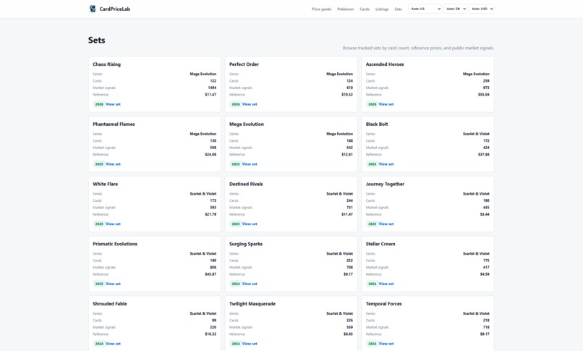
Task: View set for Chaos Rising
Action: pos(113,104)
